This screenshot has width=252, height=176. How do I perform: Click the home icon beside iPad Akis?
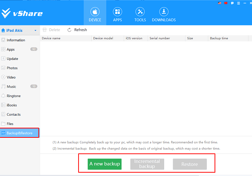3,30
